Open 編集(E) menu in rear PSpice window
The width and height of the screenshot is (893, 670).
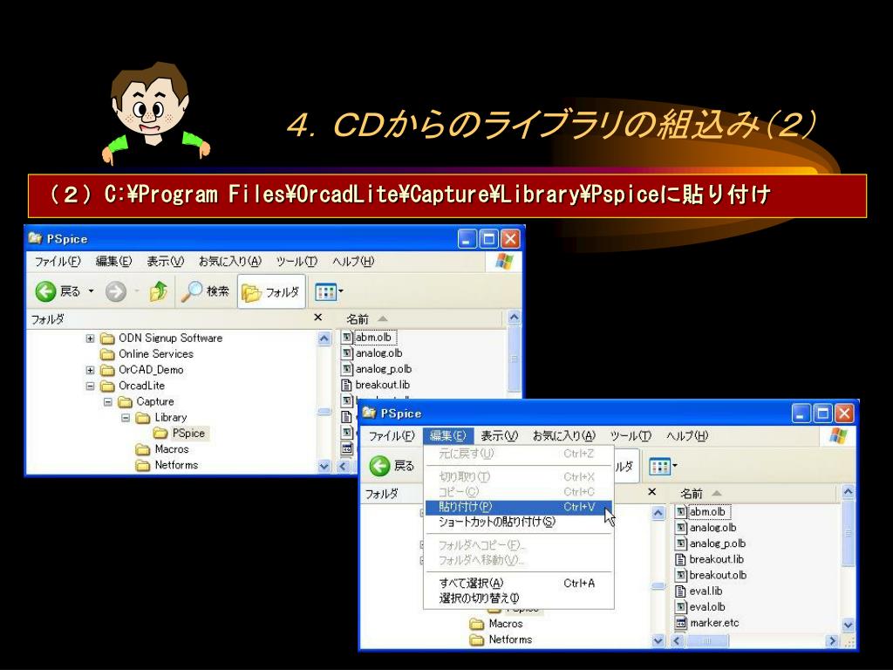(113, 262)
